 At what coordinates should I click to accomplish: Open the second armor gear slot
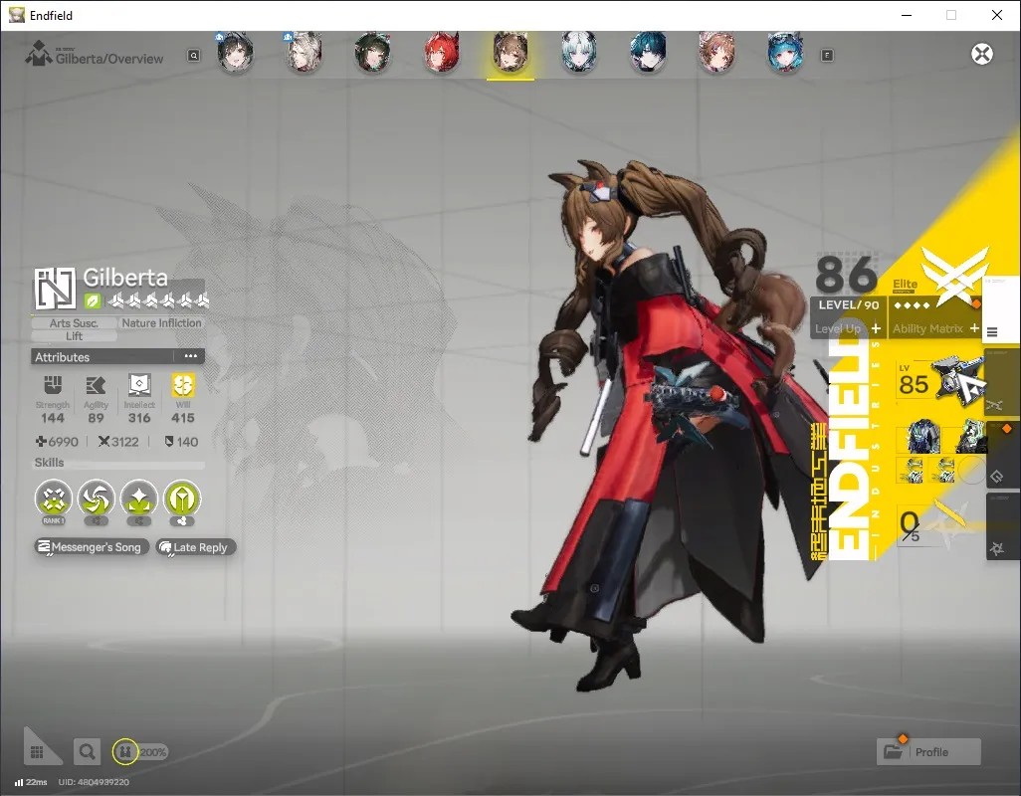pos(971,436)
